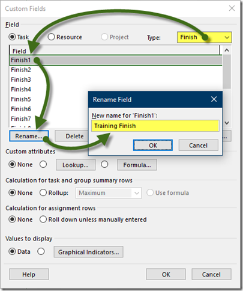
Task: Click the field list scroll down arrow
Action: point(227,123)
